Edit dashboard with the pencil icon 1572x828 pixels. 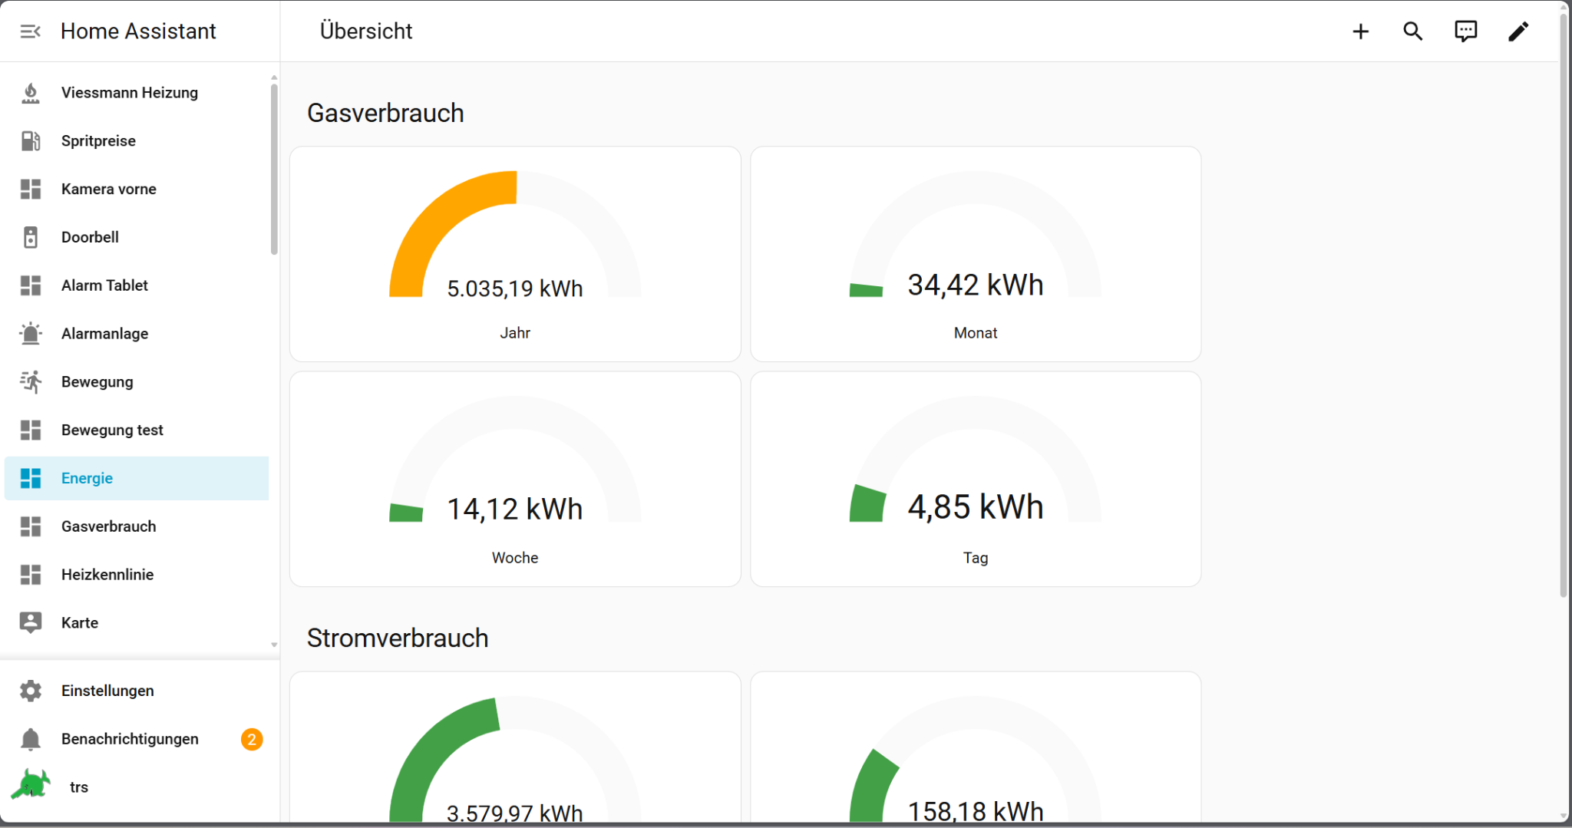(x=1518, y=31)
